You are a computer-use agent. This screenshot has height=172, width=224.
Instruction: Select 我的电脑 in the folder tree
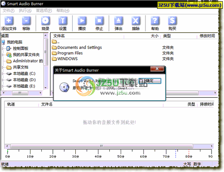click(14, 42)
